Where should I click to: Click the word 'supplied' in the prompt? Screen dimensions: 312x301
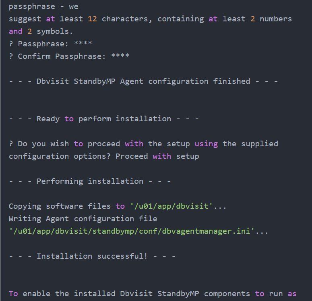[x=259, y=143]
